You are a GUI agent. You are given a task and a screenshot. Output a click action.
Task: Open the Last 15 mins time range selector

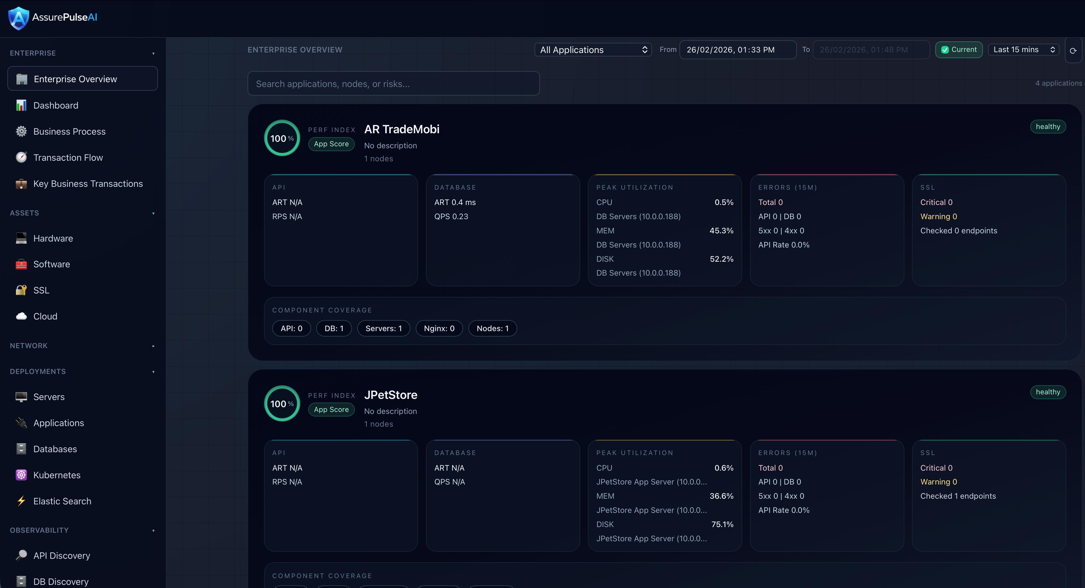coord(1023,49)
